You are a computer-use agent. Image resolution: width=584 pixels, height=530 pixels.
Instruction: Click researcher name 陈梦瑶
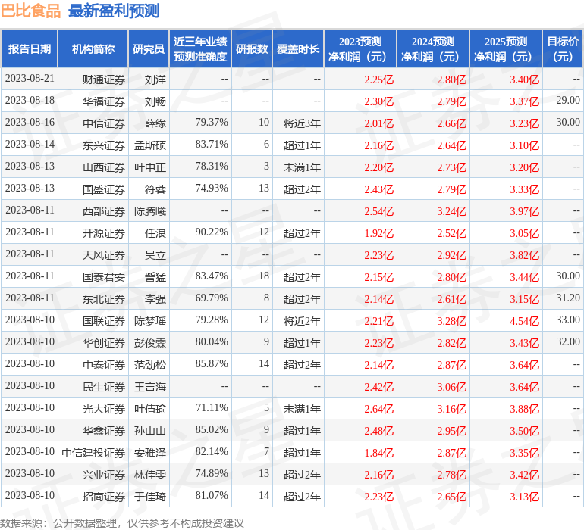(150, 321)
